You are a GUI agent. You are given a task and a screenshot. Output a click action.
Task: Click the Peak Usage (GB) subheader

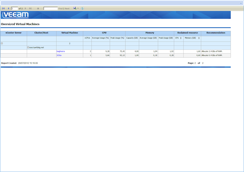coord(166,38)
